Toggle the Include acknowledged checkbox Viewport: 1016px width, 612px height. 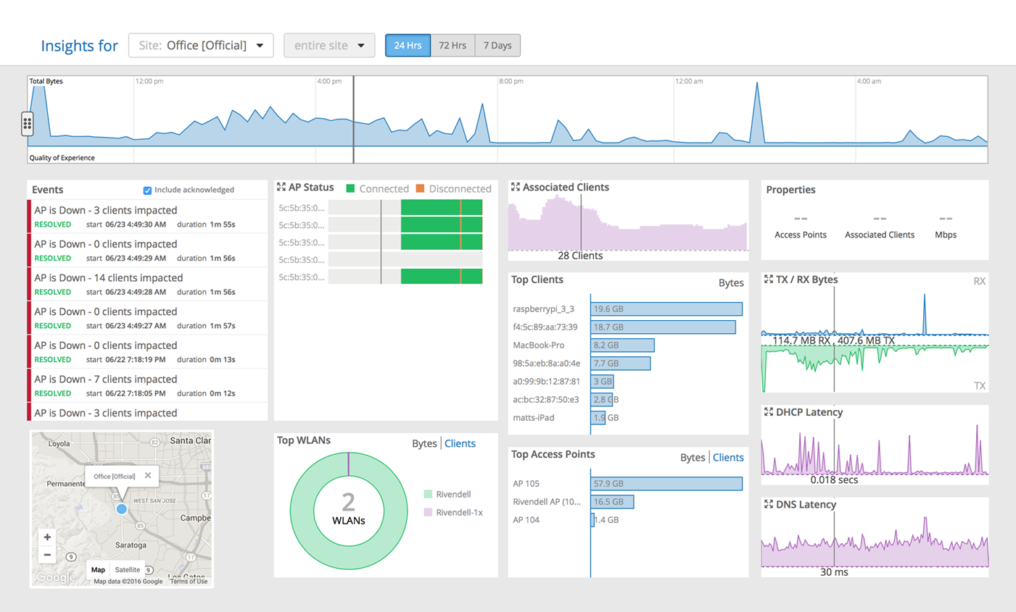(147, 190)
